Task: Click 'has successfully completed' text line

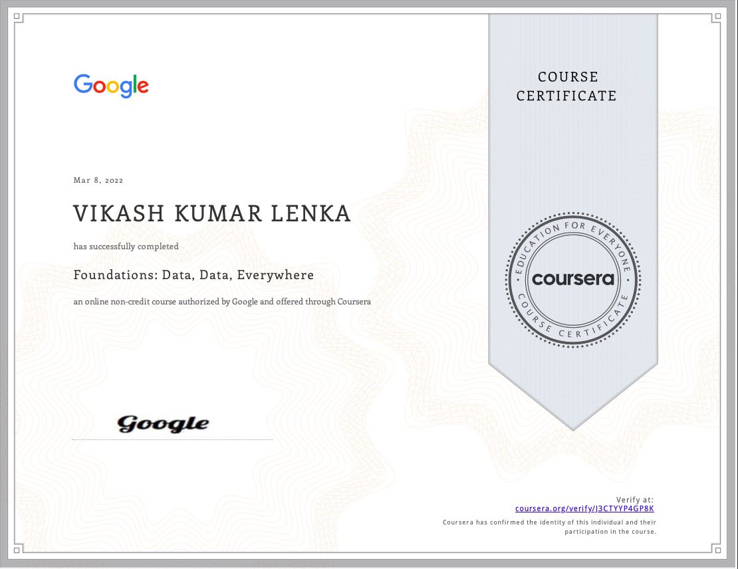Action: click(126, 246)
